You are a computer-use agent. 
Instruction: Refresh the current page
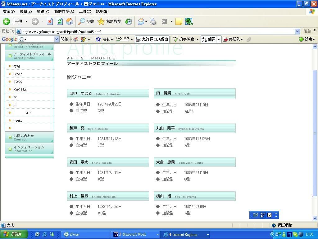60,21
